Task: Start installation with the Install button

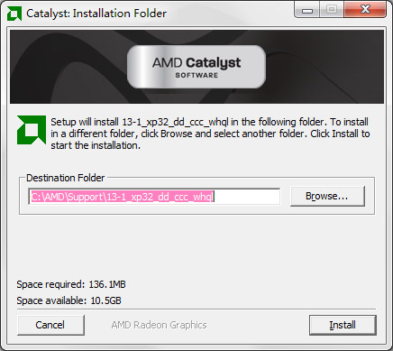Action: 343,325
